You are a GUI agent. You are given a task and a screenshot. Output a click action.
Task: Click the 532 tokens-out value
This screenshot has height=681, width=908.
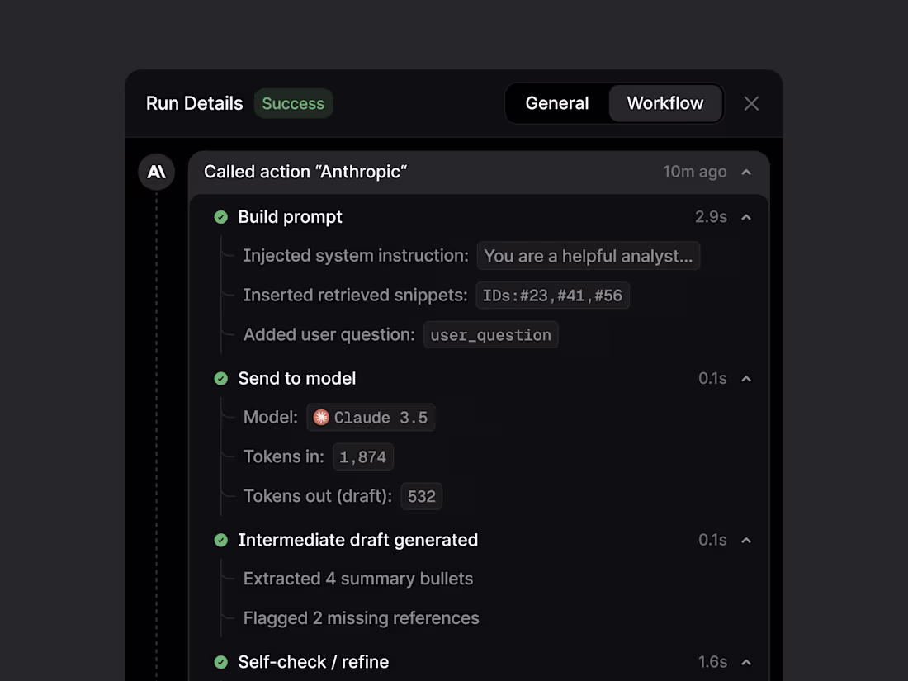pyautogui.click(x=421, y=496)
